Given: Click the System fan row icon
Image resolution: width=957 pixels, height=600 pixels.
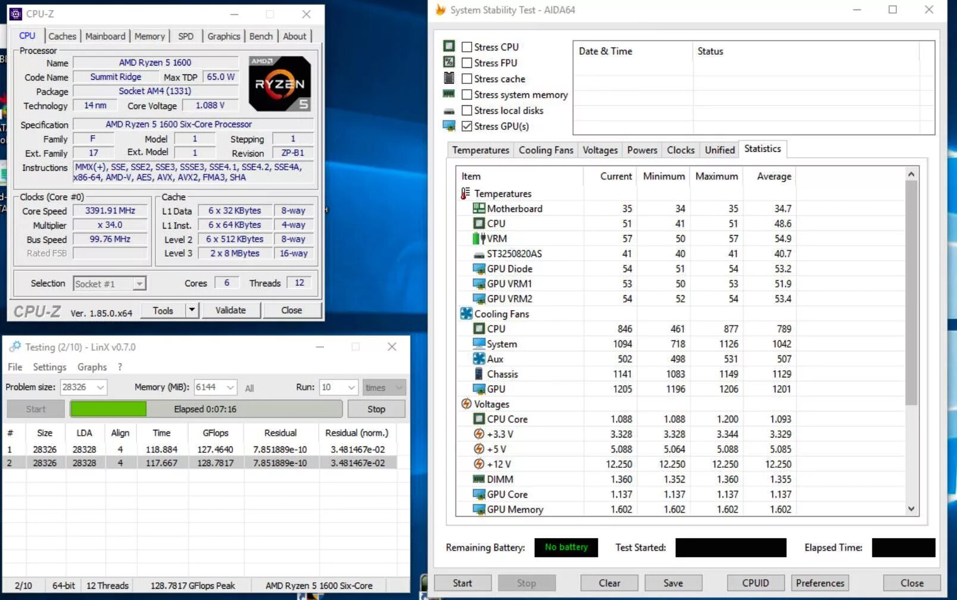Looking at the screenshot, I should (x=479, y=343).
